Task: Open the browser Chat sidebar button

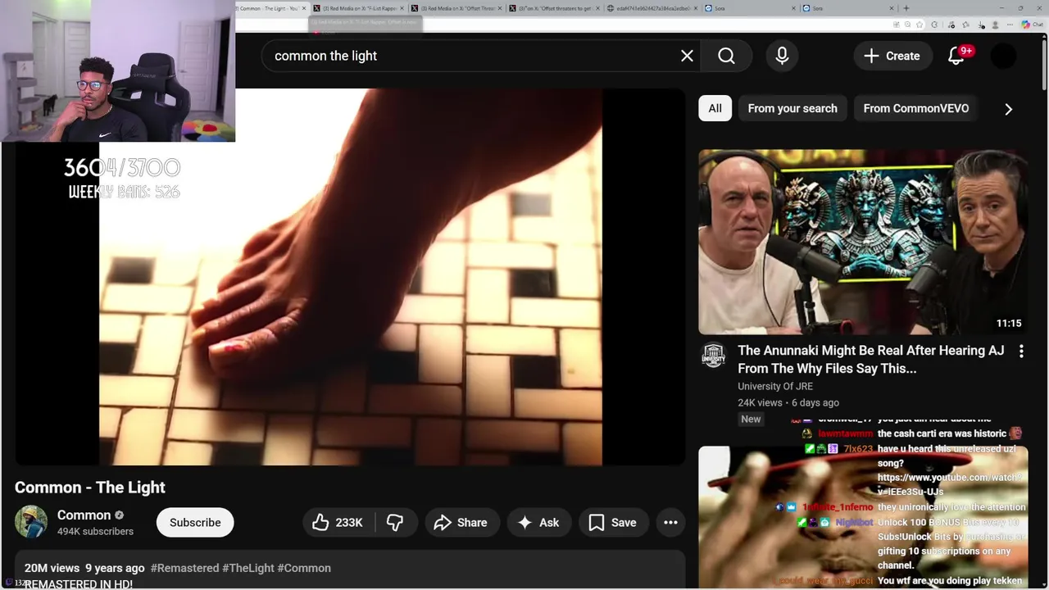Action: pos(1032,25)
